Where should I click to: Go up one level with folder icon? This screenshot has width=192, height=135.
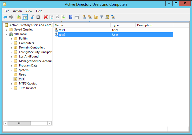19,17
